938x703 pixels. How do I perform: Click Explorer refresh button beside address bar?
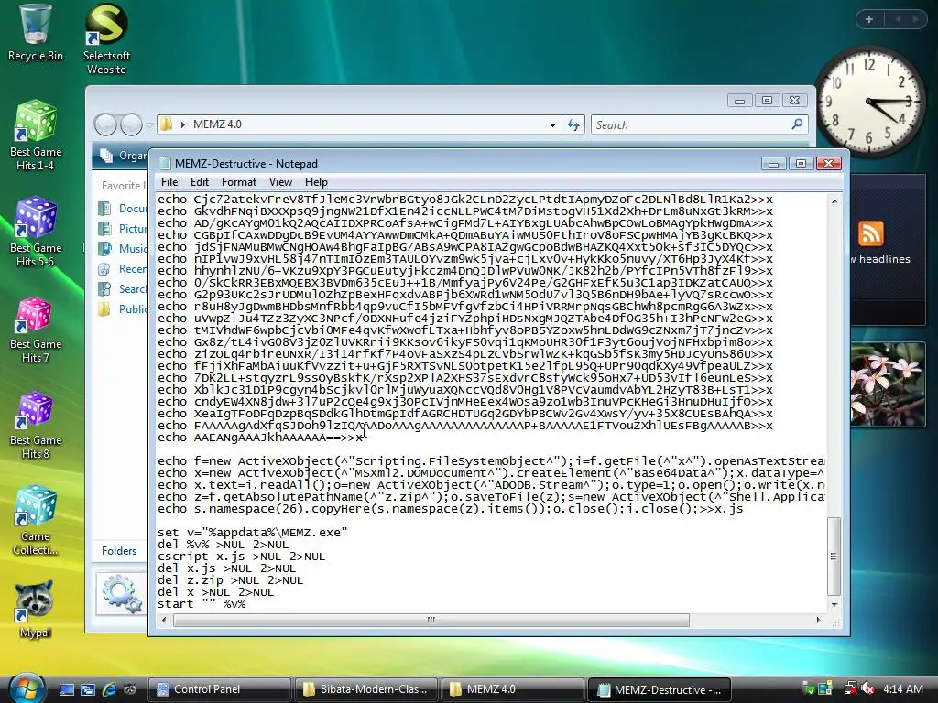pyautogui.click(x=573, y=124)
